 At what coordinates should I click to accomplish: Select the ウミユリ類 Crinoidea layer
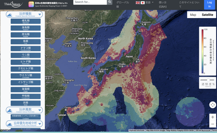pos(26,76)
